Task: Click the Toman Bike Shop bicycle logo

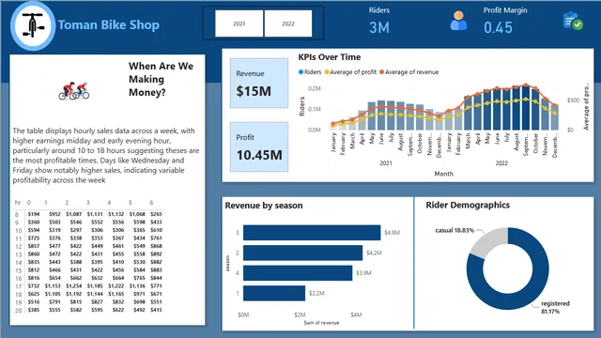Action: (x=33, y=26)
